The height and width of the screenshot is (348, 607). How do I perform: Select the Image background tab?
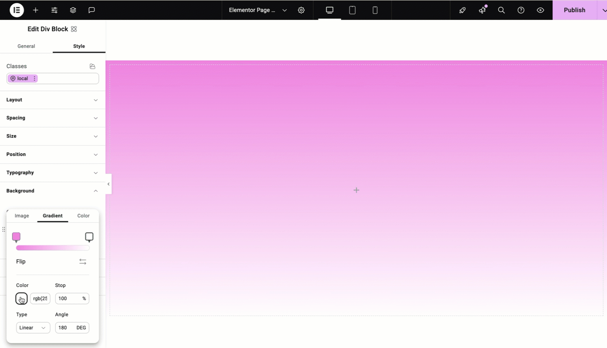click(22, 216)
